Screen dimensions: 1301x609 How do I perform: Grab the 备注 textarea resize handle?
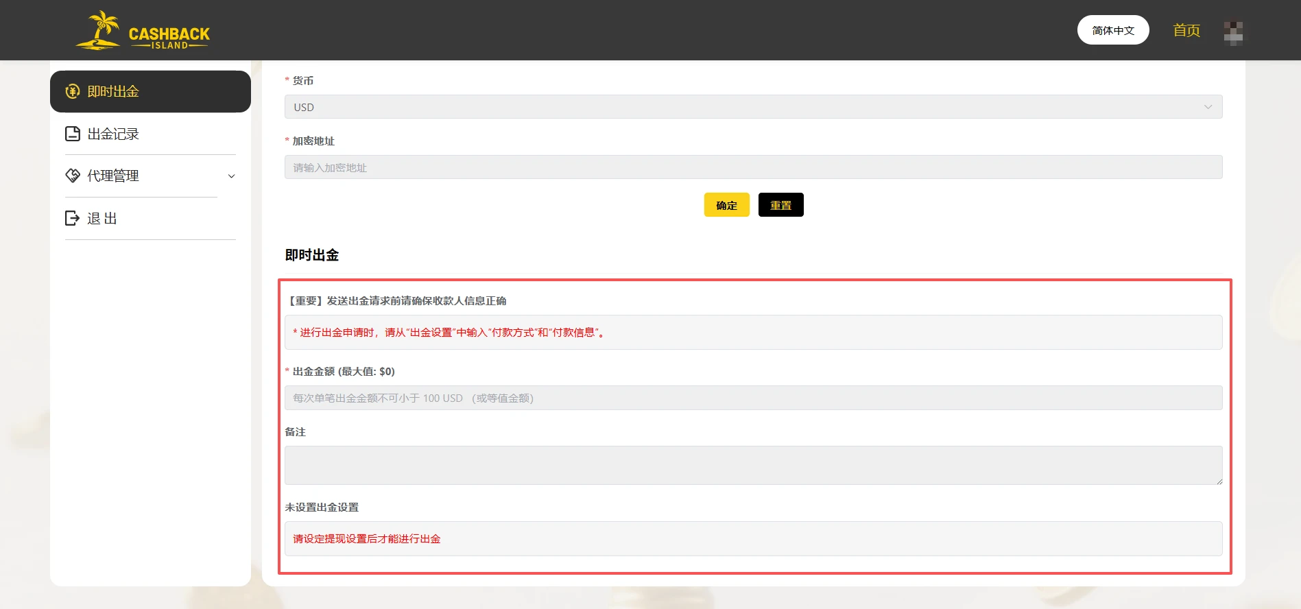1219,481
